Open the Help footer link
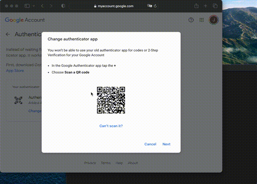This screenshot has height=184, width=257. [119, 163]
